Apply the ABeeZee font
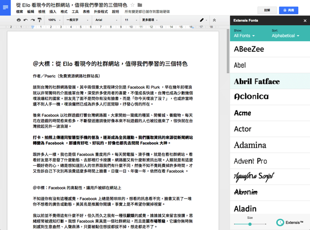 (270, 49)
